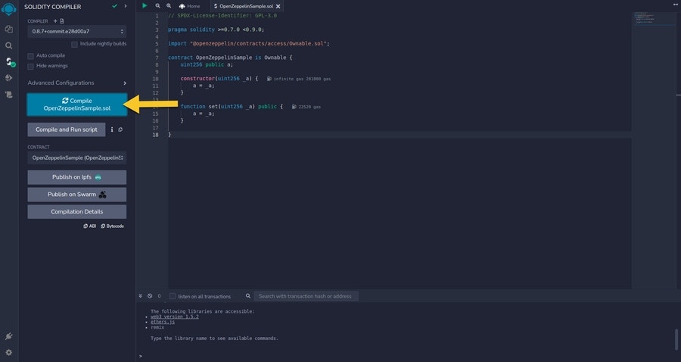Click the pragma solidity line
Image resolution: width=681 pixels, height=362 pixels.
[x=216, y=30]
